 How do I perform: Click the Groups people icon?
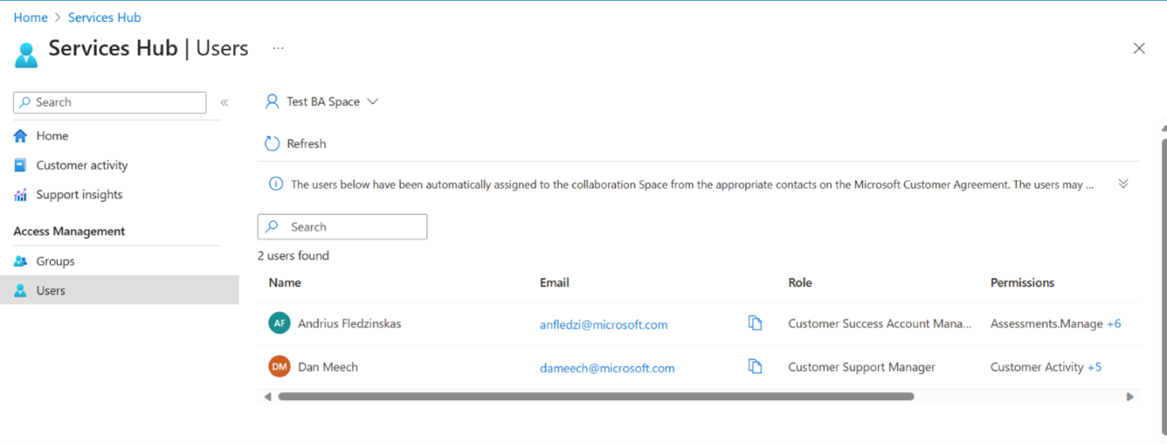click(x=20, y=262)
